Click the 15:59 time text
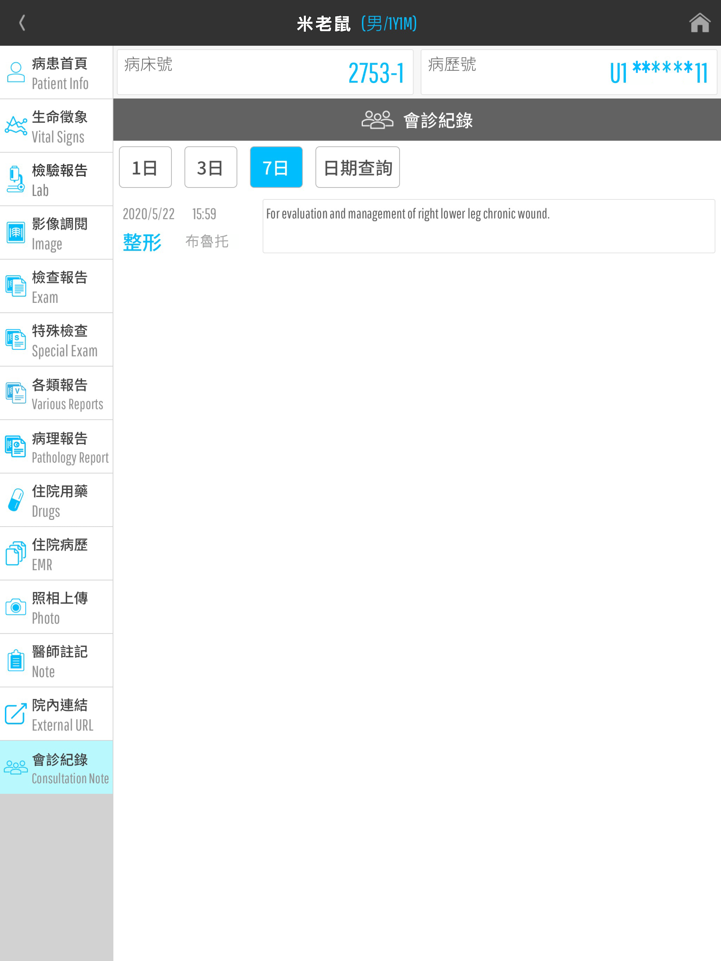Viewport: 721px width, 961px height. (x=204, y=214)
